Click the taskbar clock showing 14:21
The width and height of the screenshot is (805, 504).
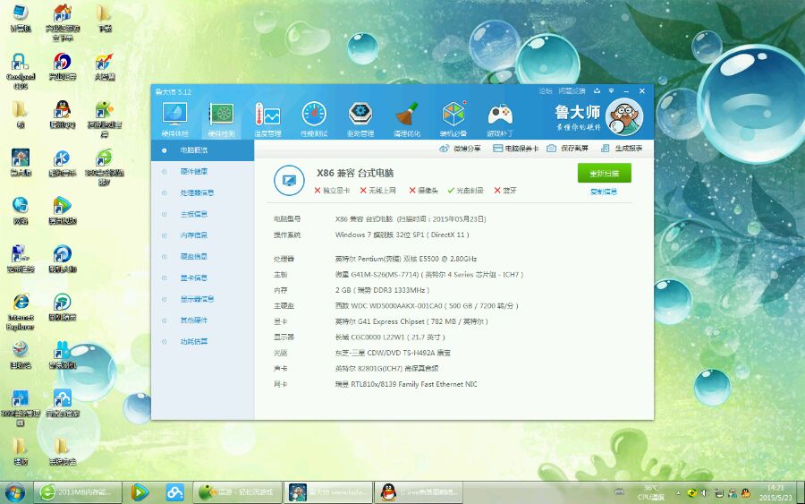point(775,492)
